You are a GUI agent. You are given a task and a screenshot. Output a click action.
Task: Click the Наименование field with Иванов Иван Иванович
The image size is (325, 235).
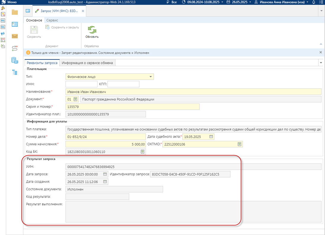[193, 92]
